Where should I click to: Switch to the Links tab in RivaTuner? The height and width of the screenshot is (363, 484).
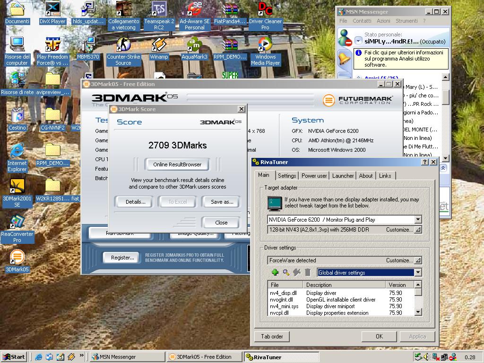(x=385, y=176)
